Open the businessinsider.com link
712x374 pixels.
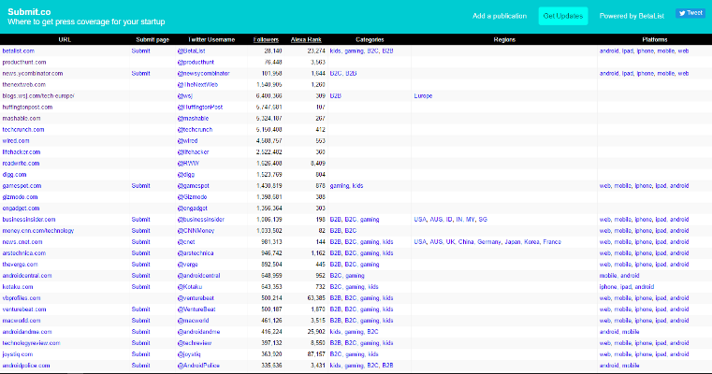(x=29, y=219)
